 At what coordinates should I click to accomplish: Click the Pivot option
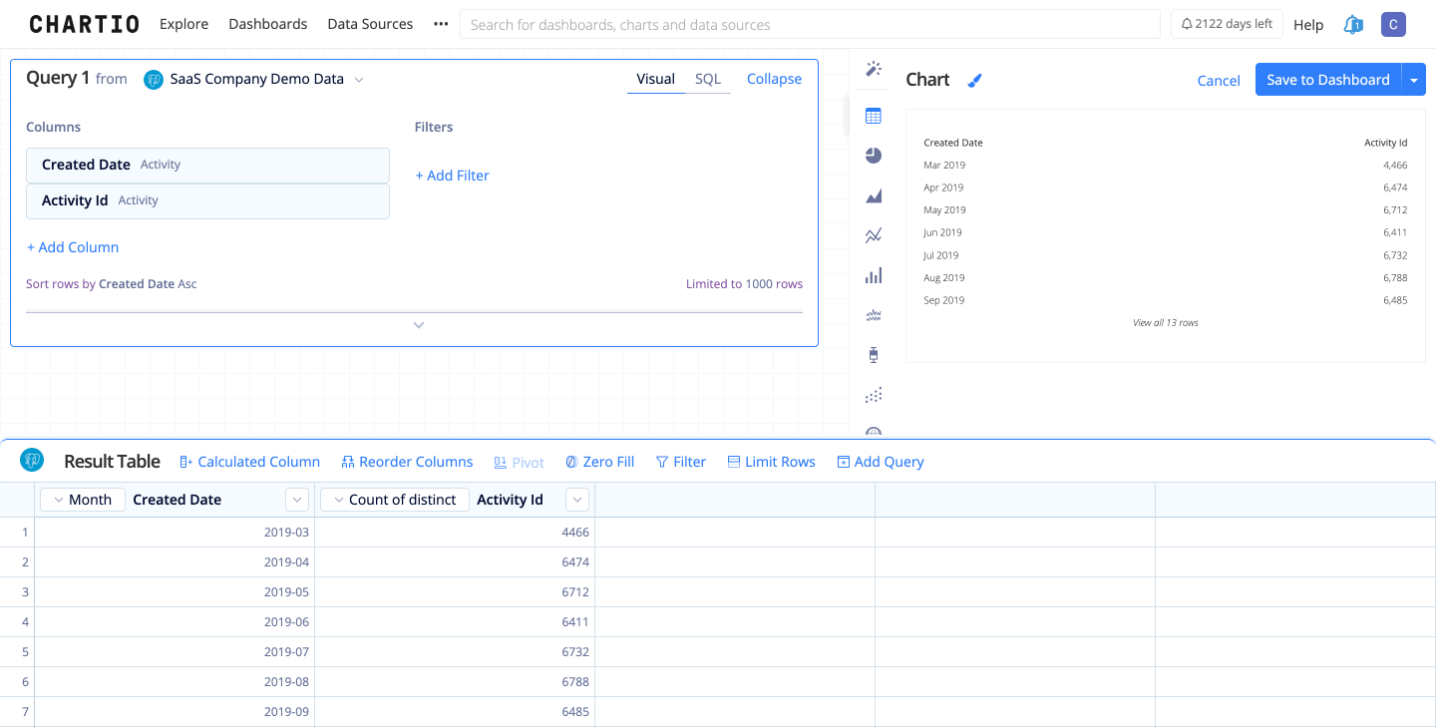point(520,463)
